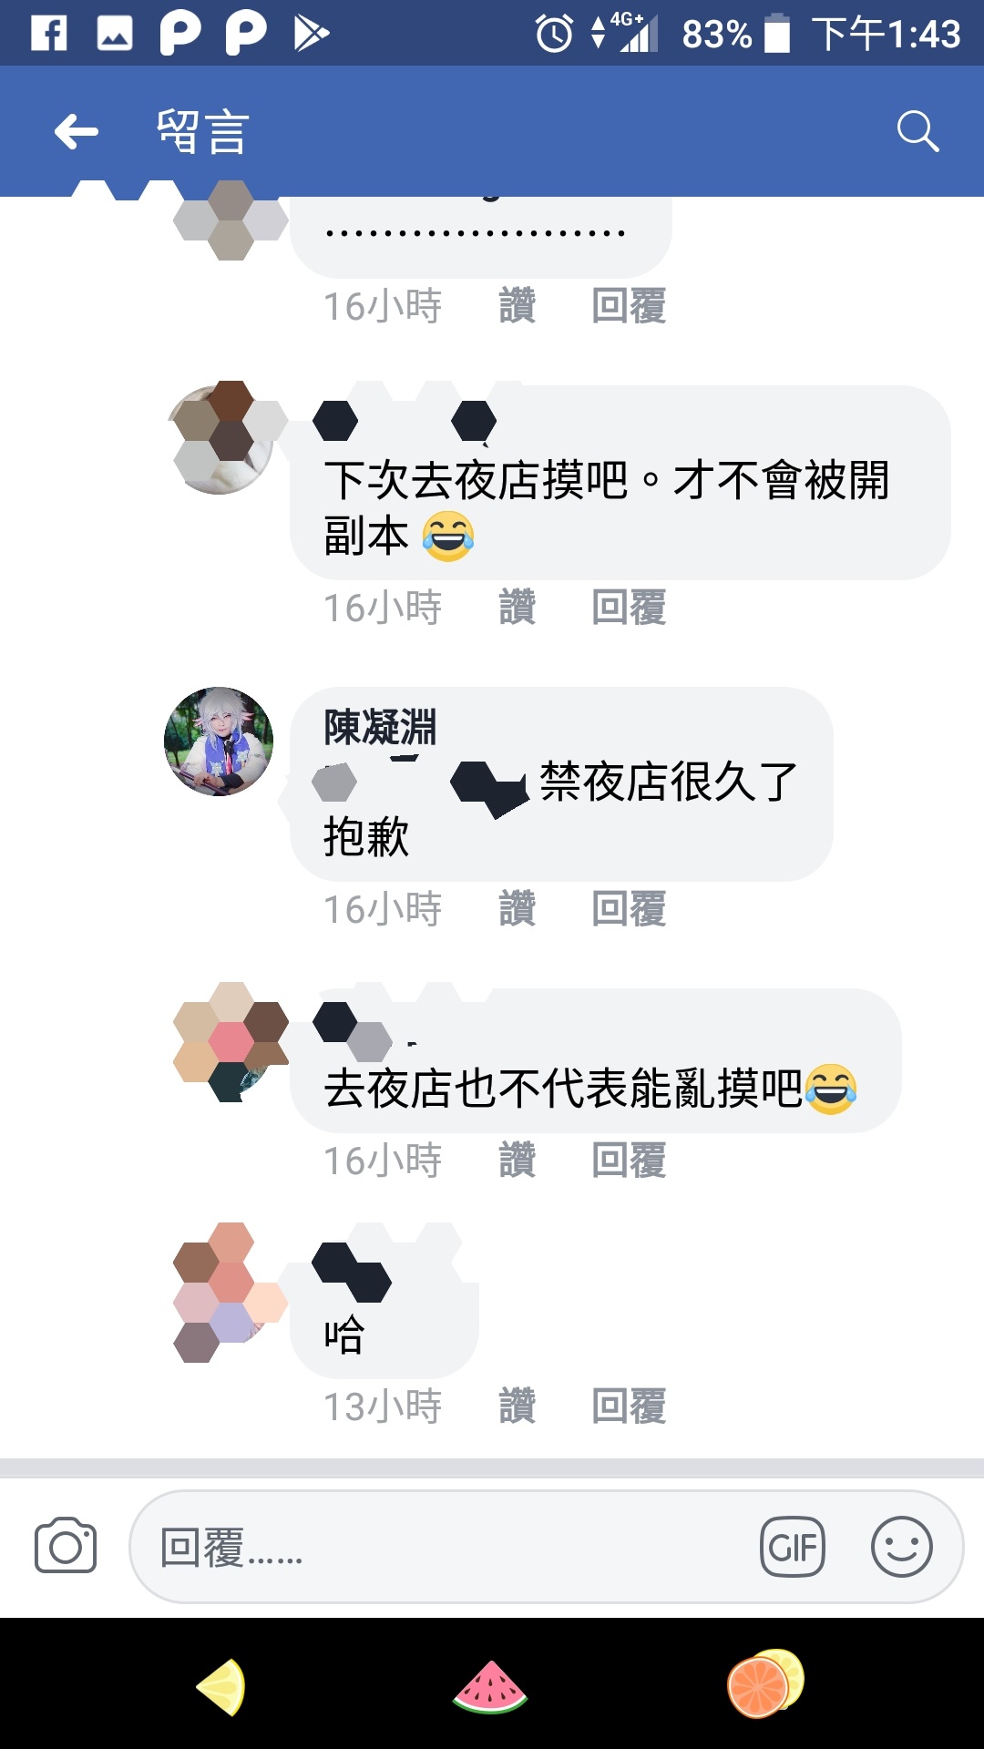Image resolution: width=984 pixels, height=1749 pixels.
Task: Tap the orange fruit icon in bottom bar
Action: 765,1683
